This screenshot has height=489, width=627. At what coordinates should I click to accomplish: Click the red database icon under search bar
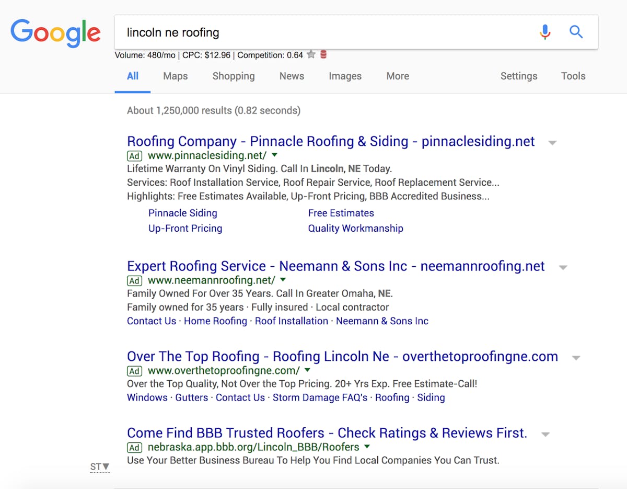pyautogui.click(x=323, y=54)
